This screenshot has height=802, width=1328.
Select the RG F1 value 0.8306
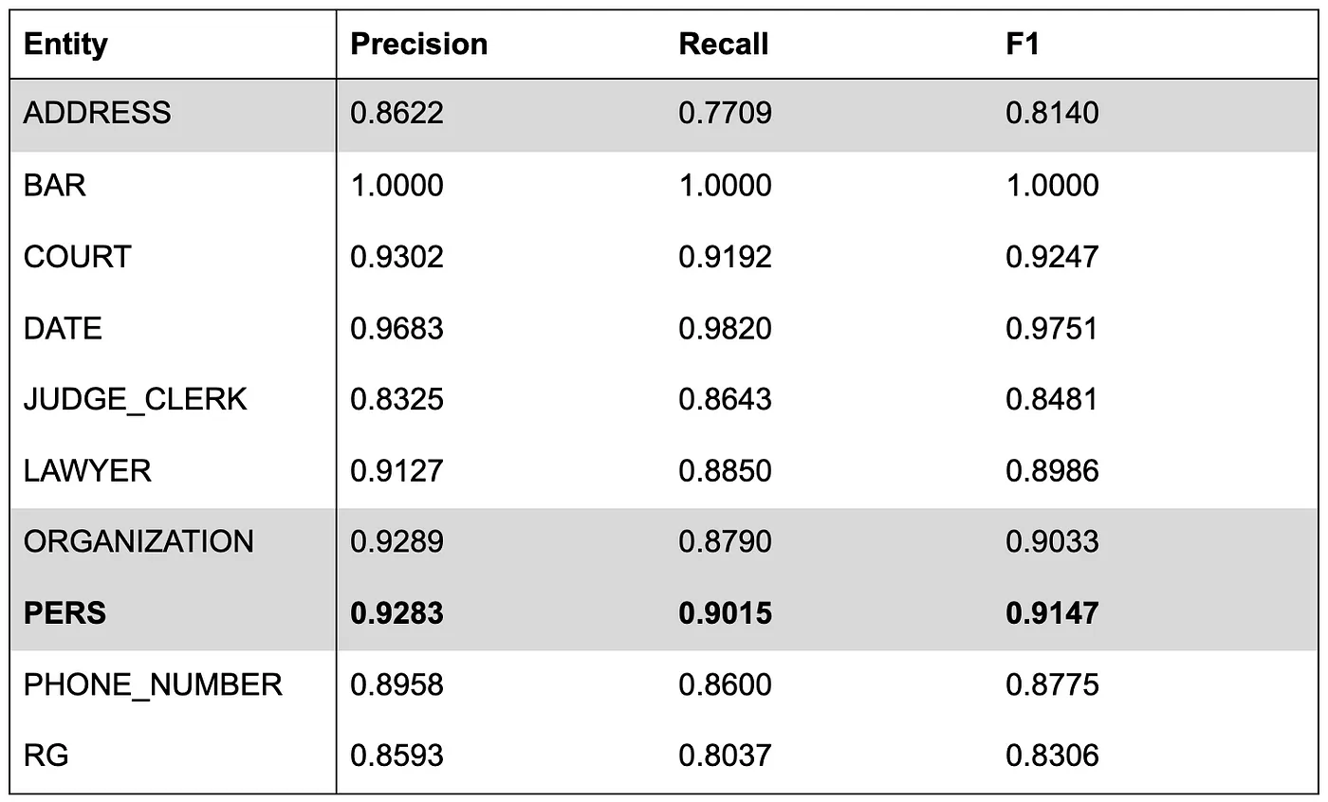(x=1052, y=756)
